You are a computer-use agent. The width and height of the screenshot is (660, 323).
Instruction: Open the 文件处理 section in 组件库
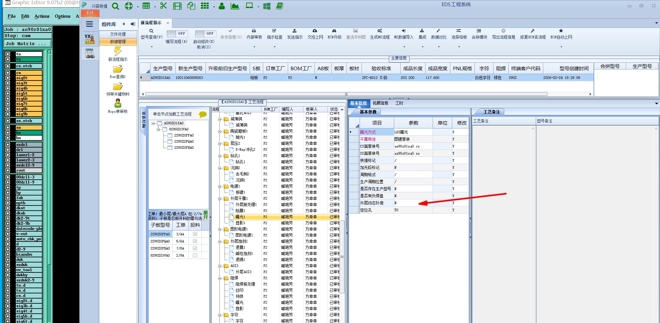[x=118, y=34]
